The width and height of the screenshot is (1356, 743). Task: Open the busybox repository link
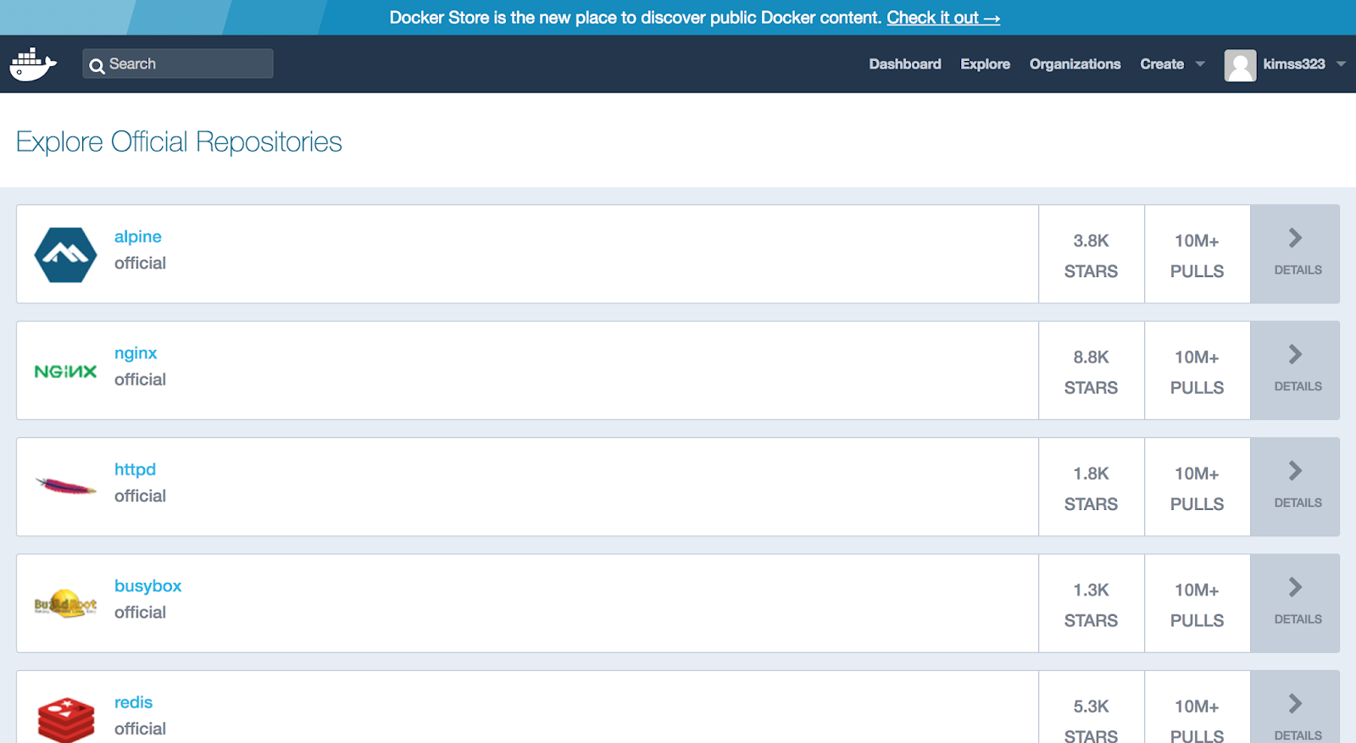[x=147, y=585]
